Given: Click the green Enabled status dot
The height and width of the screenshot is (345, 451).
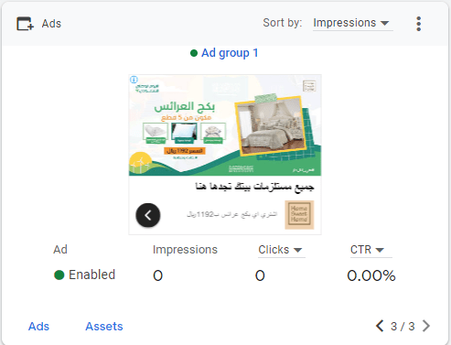Looking at the screenshot, I should [59, 275].
